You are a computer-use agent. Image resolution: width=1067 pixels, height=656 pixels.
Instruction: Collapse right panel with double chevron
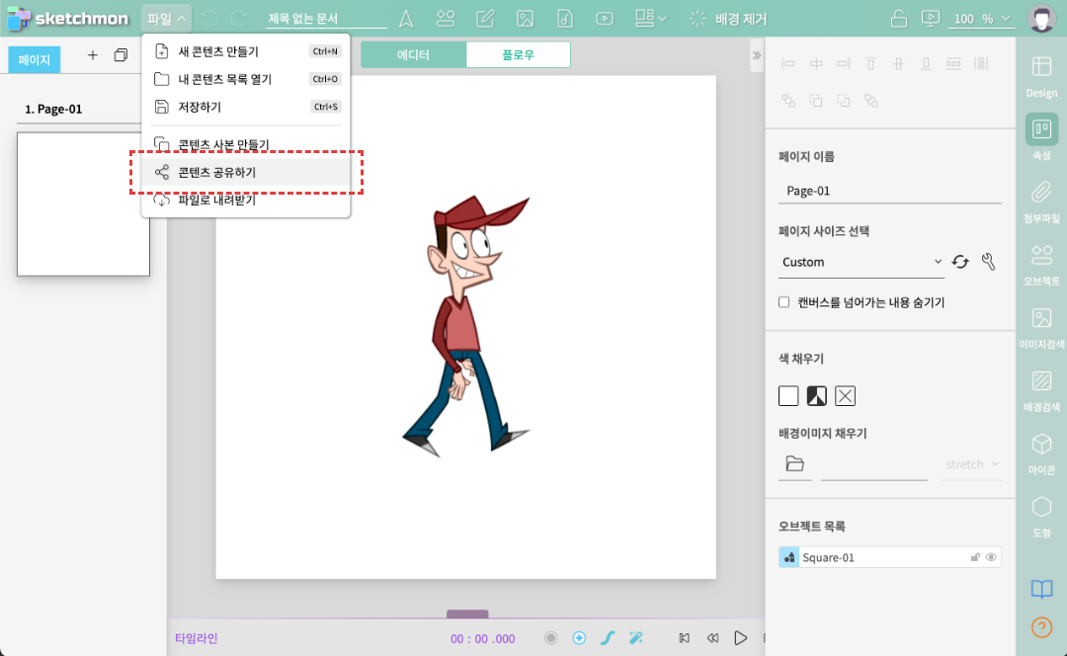click(x=757, y=55)
